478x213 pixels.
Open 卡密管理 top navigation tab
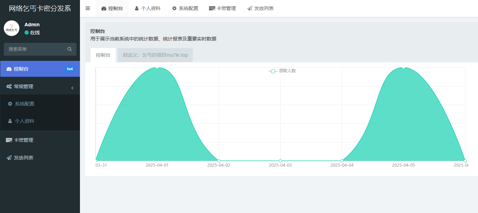pyautogui.click(x=223, y=8)
